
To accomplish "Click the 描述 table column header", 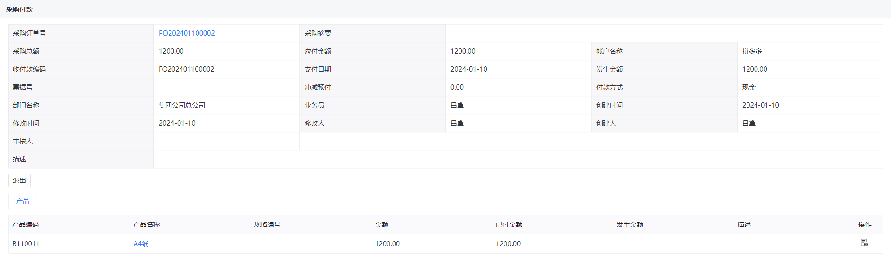I will tap(744, 224).
